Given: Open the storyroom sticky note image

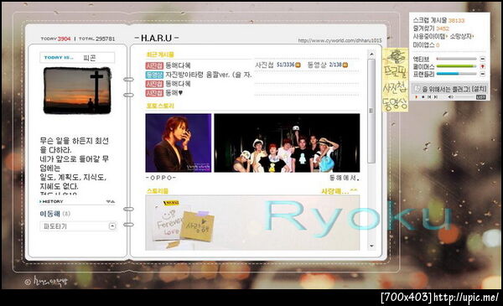Looking at the screenshot, I should coord(252,223).
